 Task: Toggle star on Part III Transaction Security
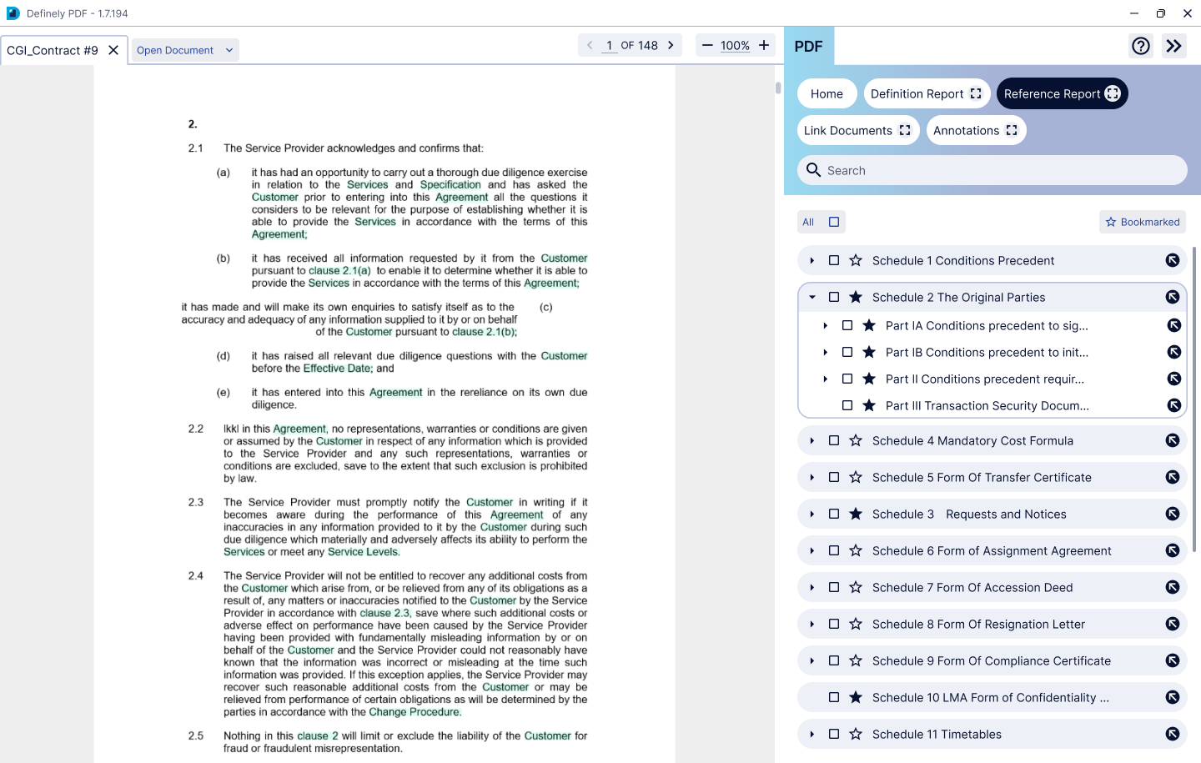tap(869, 405)
